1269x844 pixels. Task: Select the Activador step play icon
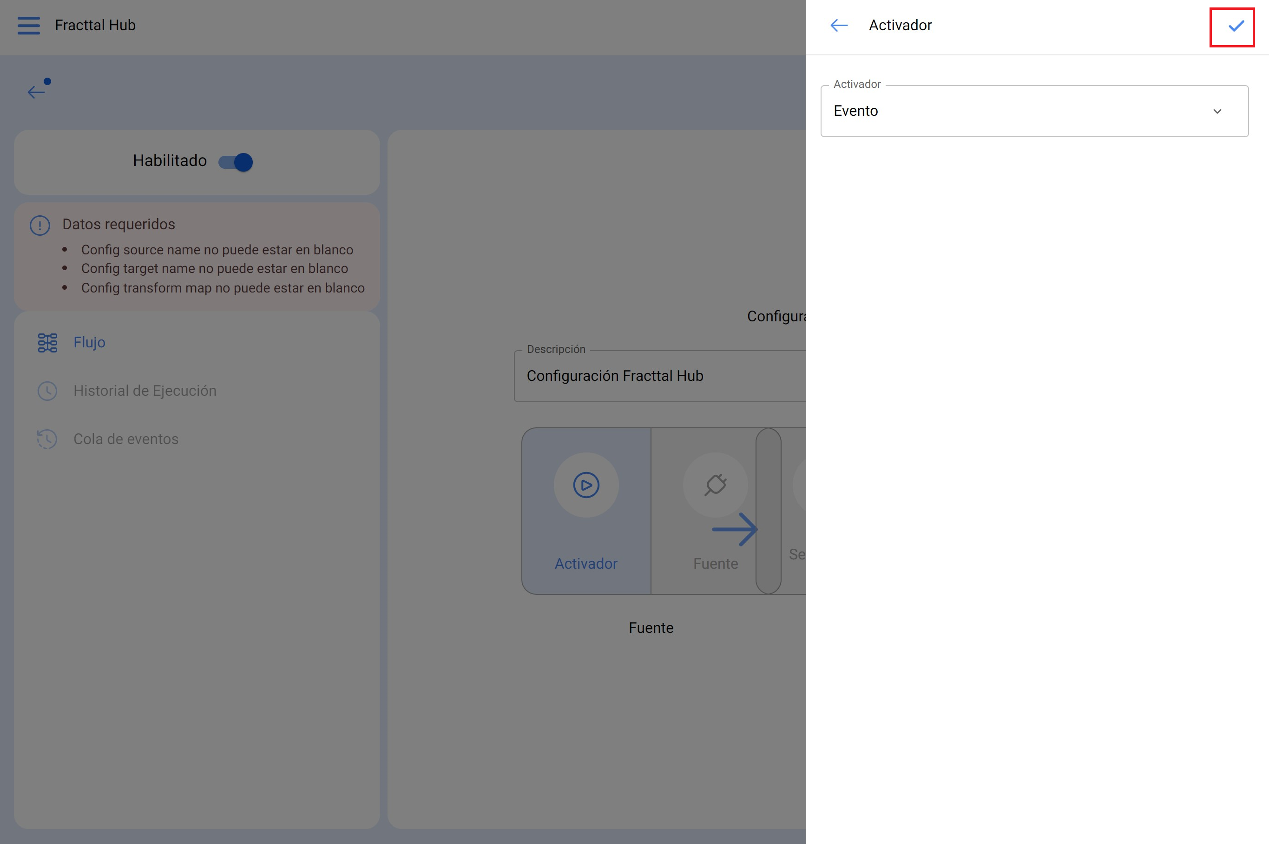[586, 485]
